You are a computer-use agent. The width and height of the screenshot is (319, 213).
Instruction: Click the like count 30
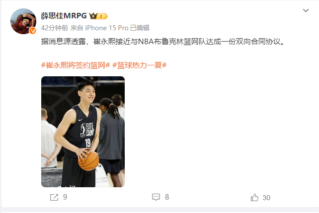point(266,198)
